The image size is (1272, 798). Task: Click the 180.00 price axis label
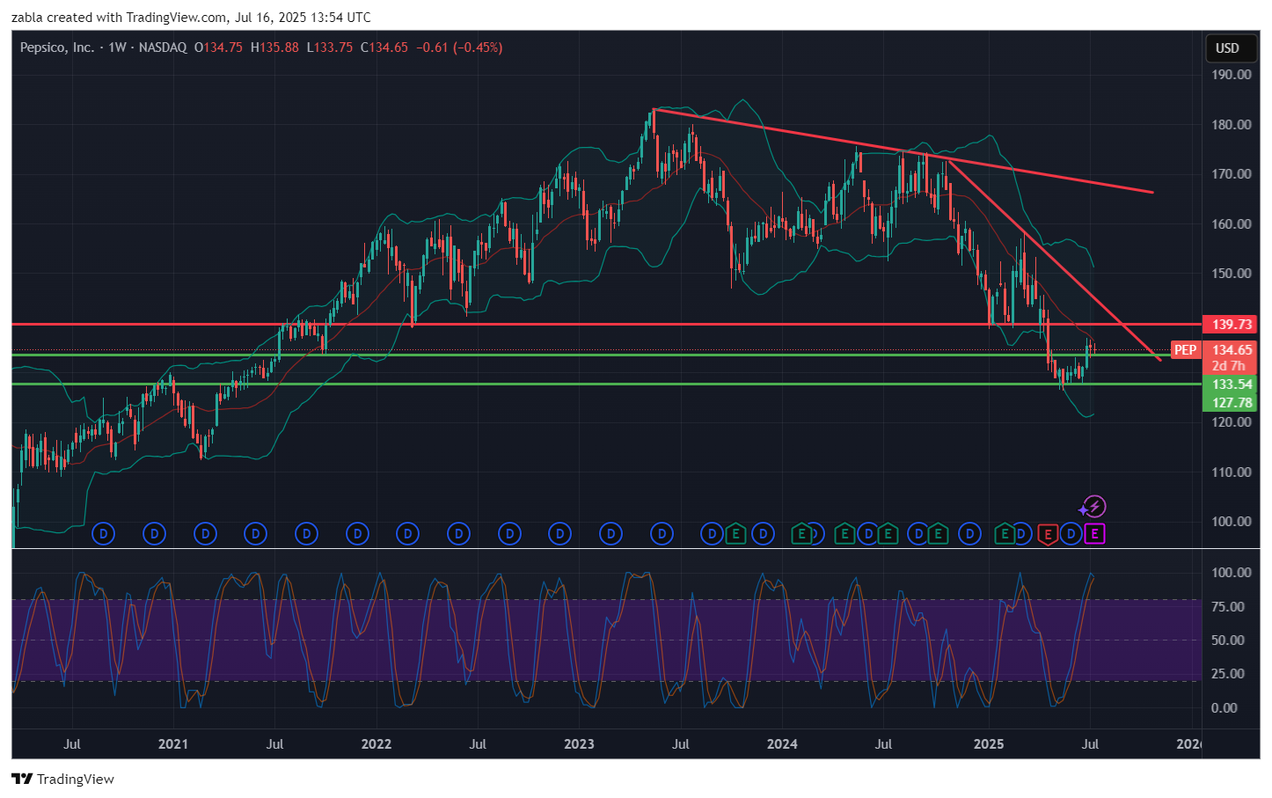(x=1232, y=125)
